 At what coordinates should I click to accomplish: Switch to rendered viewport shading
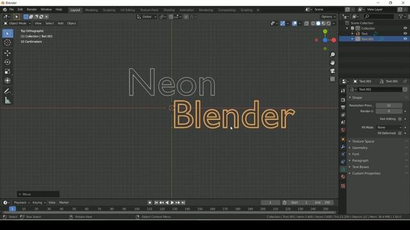[329, 24]
